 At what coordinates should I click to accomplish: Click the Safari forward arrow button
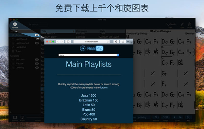pos(62,41)
